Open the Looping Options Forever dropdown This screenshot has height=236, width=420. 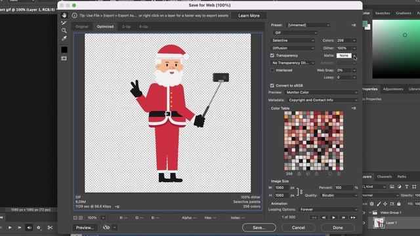pyautogui.click(x=328, y=210)
